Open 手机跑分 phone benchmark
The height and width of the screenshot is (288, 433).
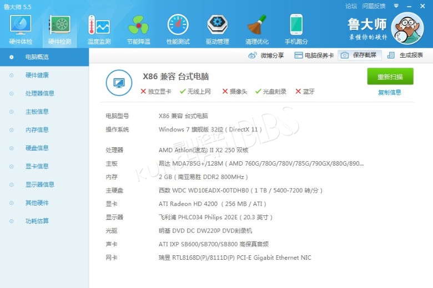[x=296, y=30]
